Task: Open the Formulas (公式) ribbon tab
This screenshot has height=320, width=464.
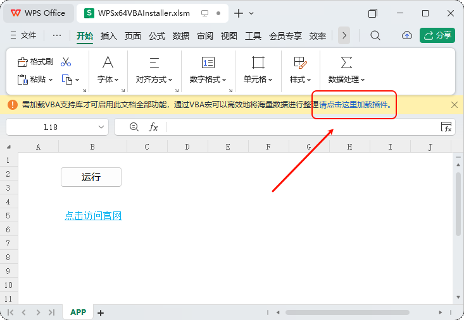Action: (x=157, y=36)
